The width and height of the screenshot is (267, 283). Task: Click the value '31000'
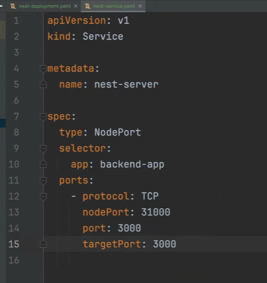155,212
